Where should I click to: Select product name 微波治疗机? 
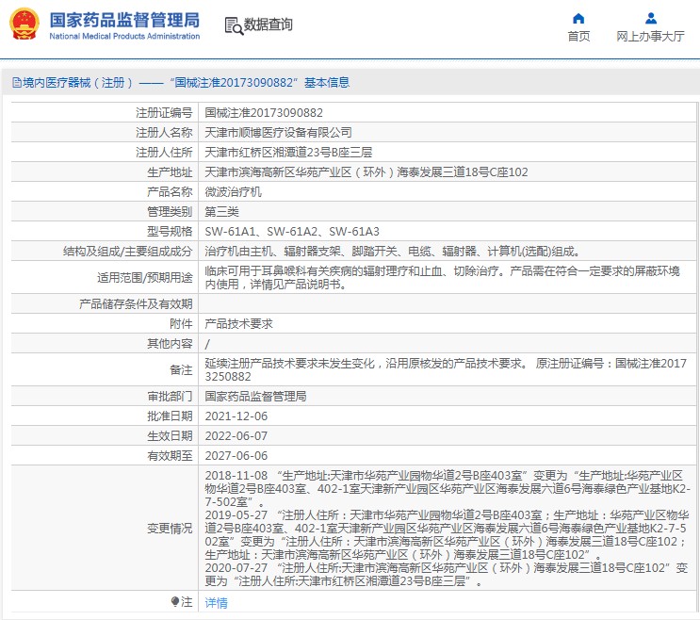233,192
